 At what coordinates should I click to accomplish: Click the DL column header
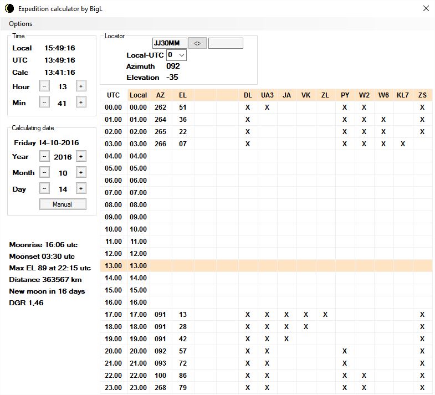248,95
